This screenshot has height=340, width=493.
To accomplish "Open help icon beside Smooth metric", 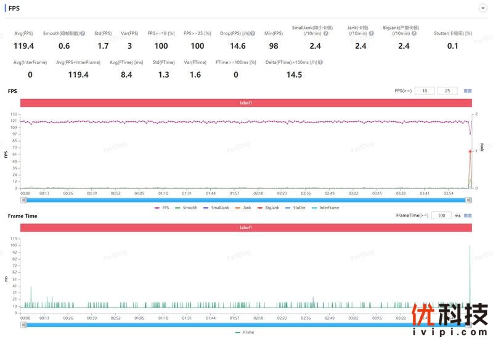I will point(83,33).
